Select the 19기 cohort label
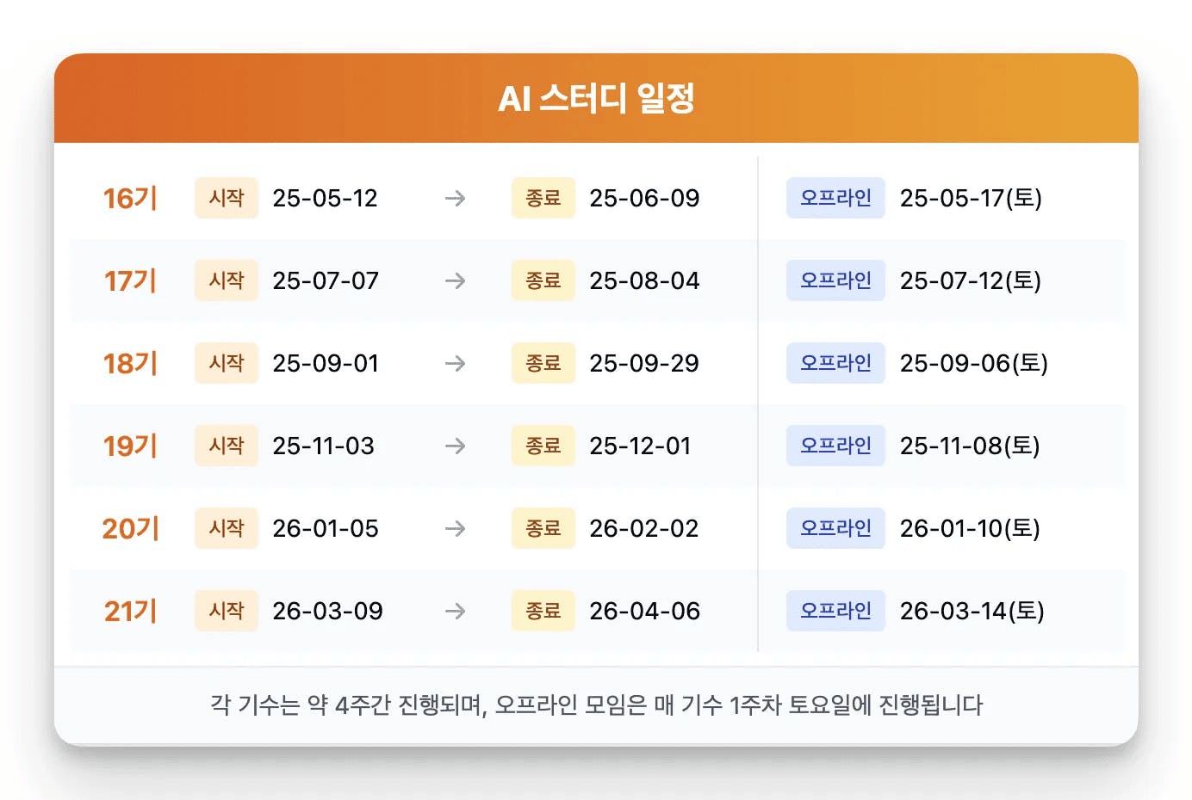This screenshot has height=800, width=1192. click(130, 446)
